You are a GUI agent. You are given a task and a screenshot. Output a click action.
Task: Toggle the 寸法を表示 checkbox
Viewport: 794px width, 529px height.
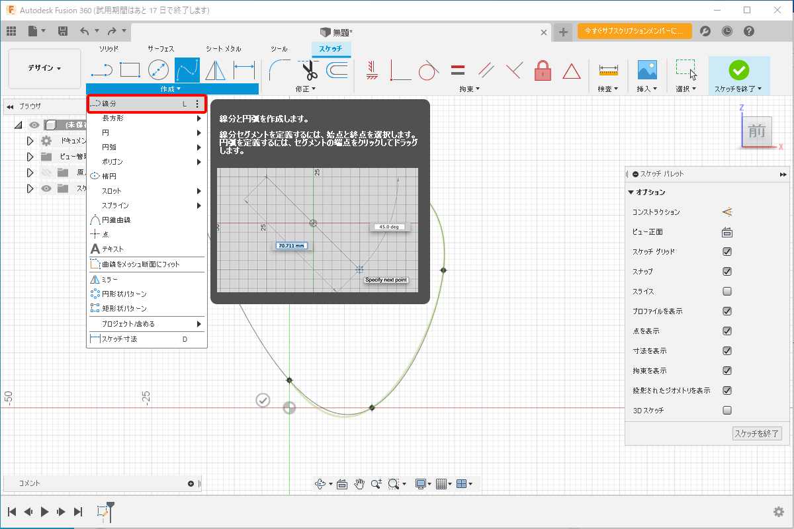pos(727,351)
